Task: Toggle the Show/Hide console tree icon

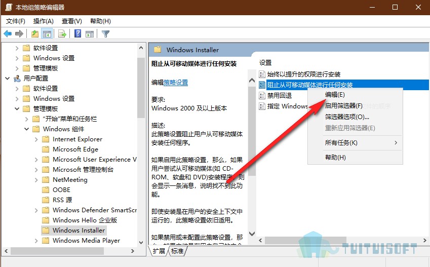Action: click(x=47, y=34)
